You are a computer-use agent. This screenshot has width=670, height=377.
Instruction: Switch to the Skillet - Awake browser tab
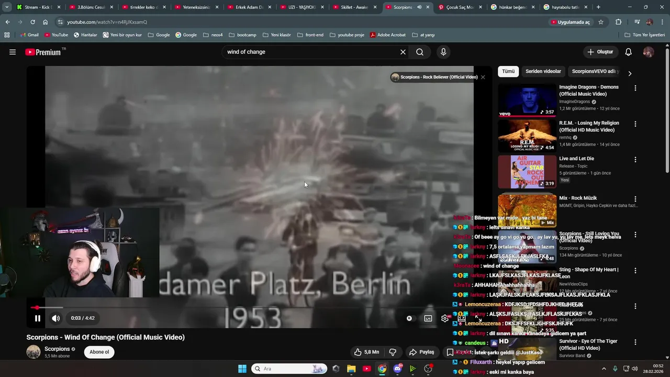coord(355,7)
